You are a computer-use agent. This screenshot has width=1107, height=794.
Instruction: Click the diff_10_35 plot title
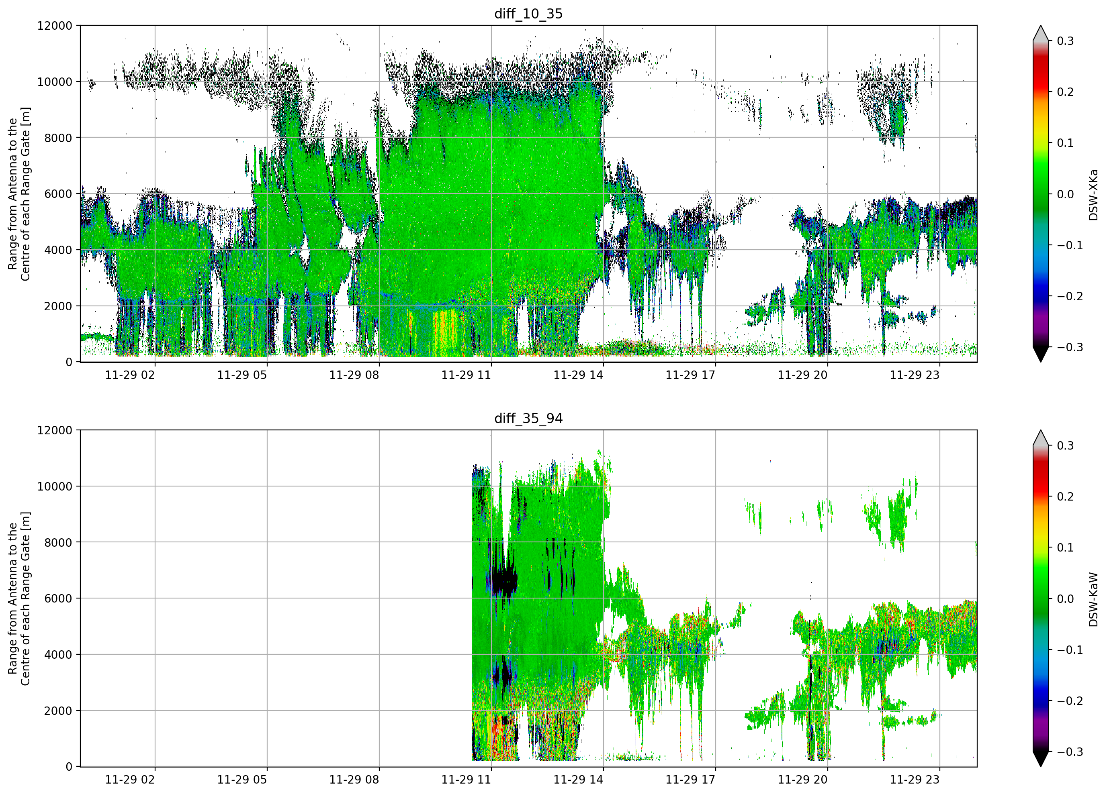(528, 14)
